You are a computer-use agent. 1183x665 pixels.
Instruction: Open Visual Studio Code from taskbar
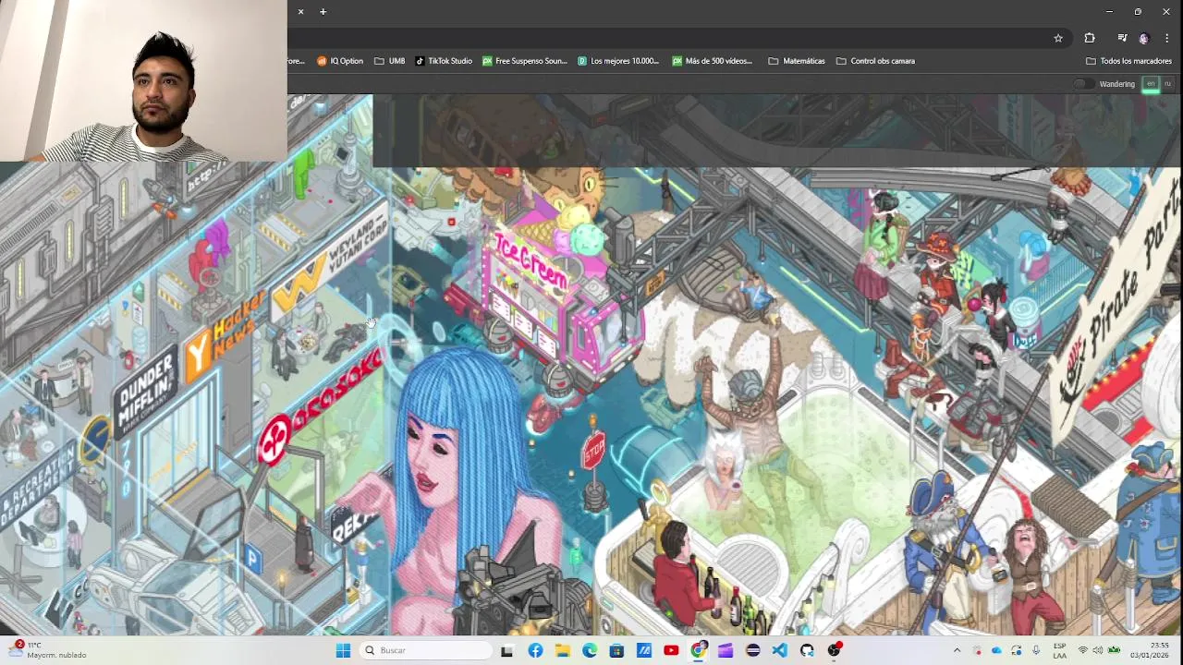[x=780, y=650]
